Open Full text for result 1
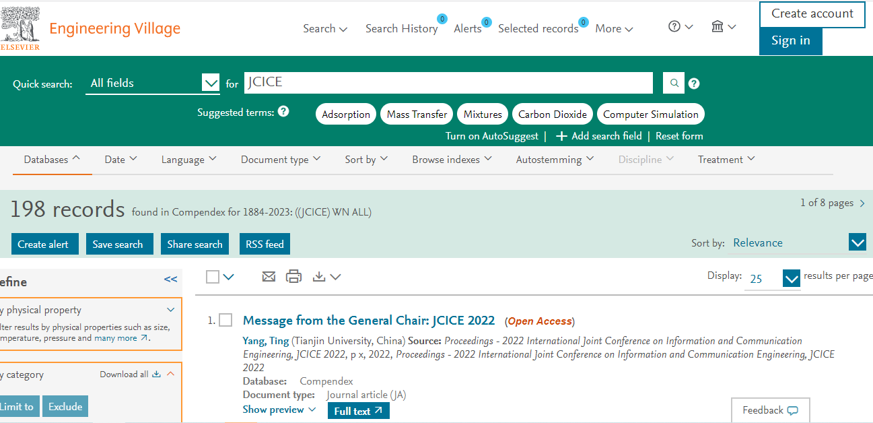 (359, 411)
